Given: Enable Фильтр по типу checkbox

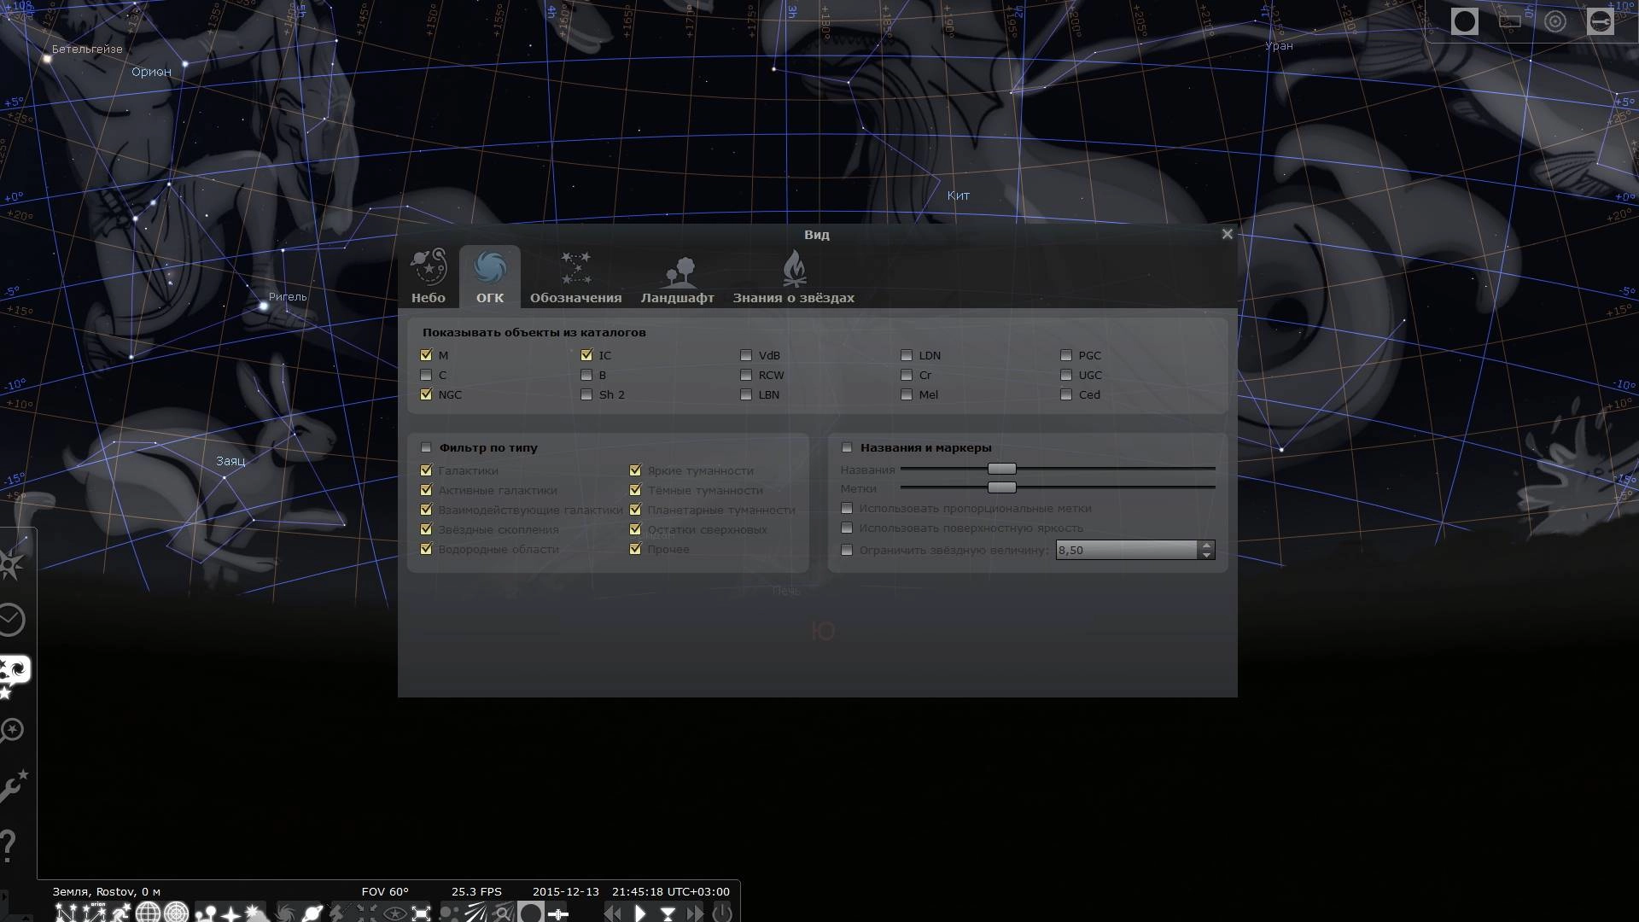Looking at the screenshot, I should 426,447.
